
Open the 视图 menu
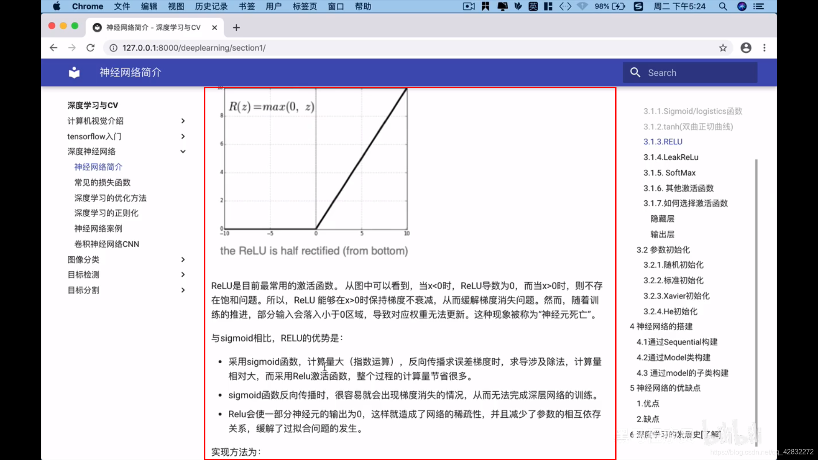click(176, 6)
